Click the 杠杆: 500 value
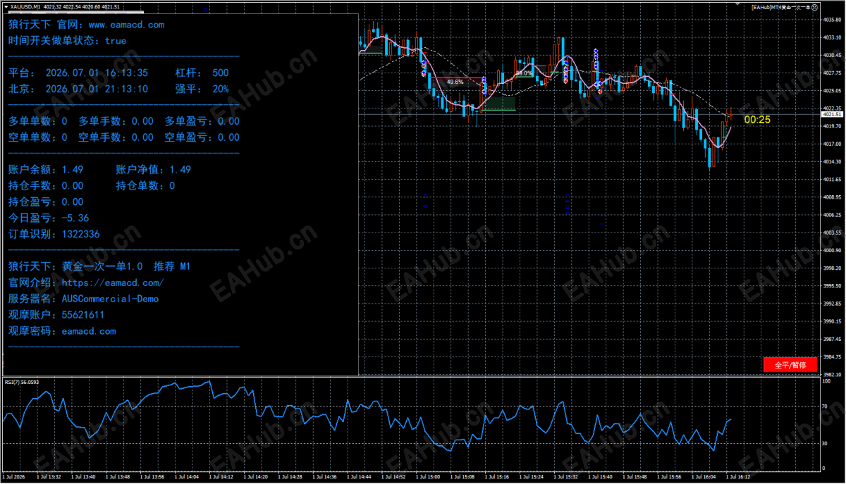Viewport: 846px width, 484px height. [202, 73]
